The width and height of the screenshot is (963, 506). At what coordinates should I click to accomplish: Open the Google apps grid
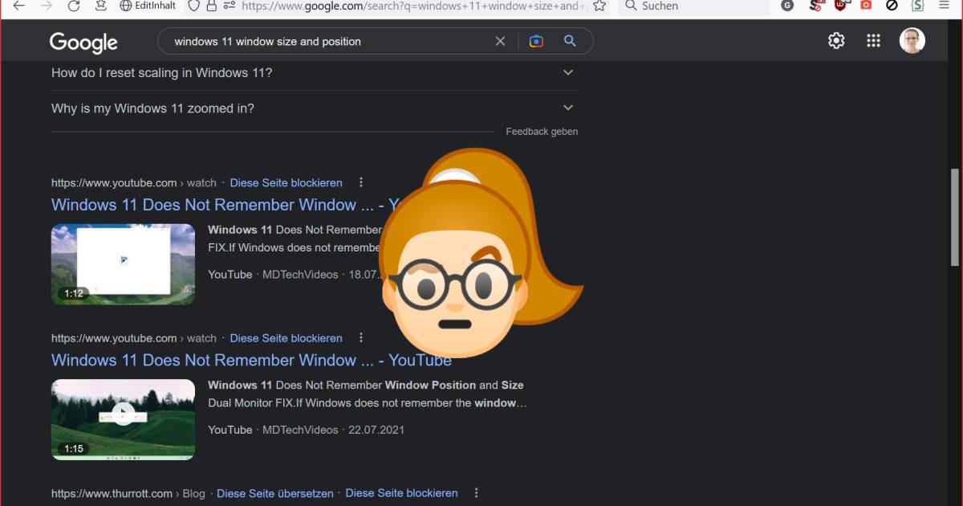pos(873,40)
